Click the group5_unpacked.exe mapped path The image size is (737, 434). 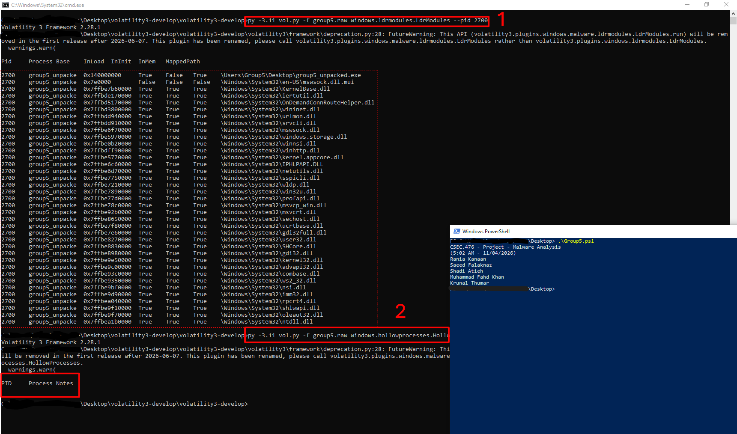(291, 75)
